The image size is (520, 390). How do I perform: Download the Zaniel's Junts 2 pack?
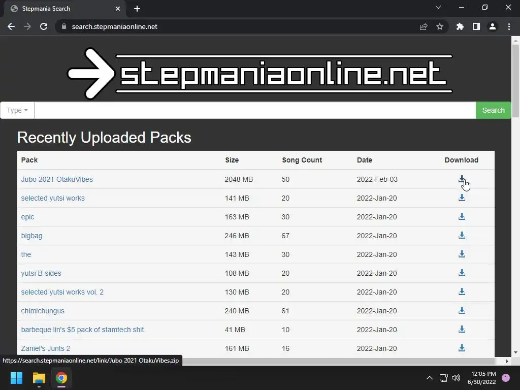[x=462, y=348]
